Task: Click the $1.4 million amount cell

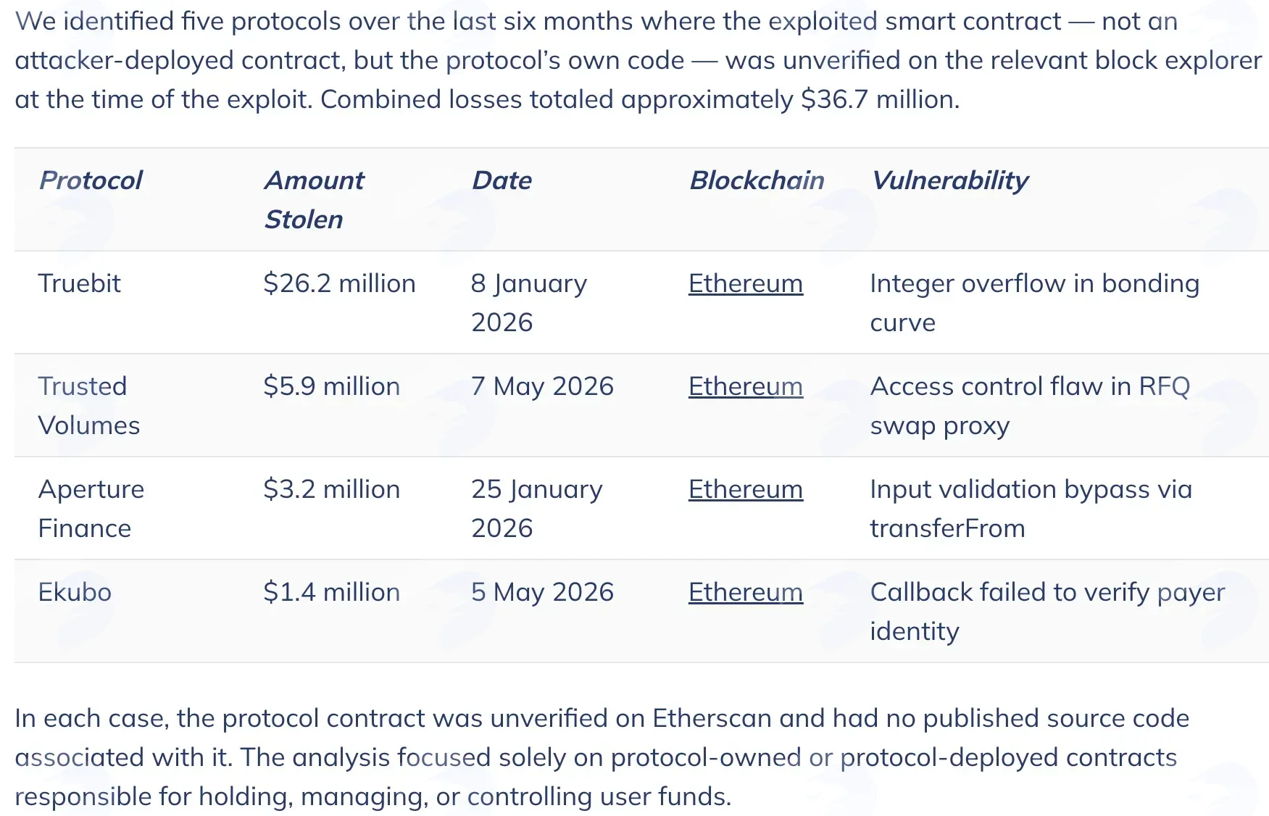Action: coord(332,592)
